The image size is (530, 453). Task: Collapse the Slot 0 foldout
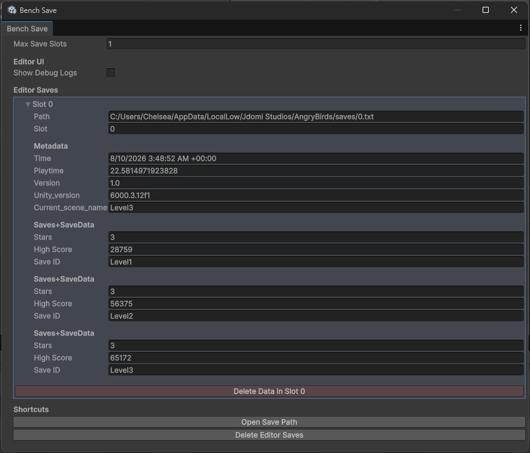28,105
